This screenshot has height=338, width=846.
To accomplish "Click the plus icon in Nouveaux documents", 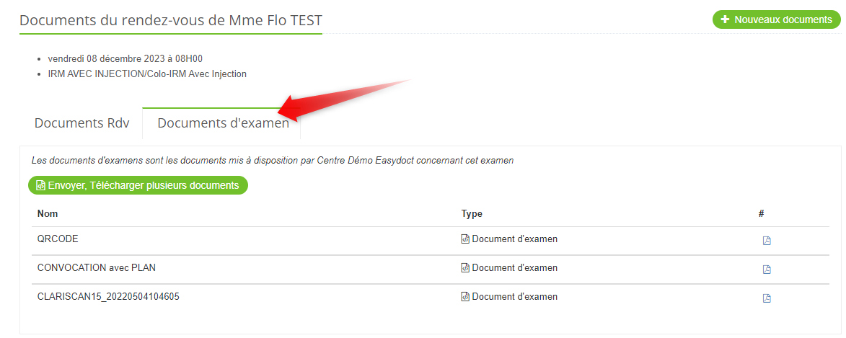I will [x=725, y=19].
